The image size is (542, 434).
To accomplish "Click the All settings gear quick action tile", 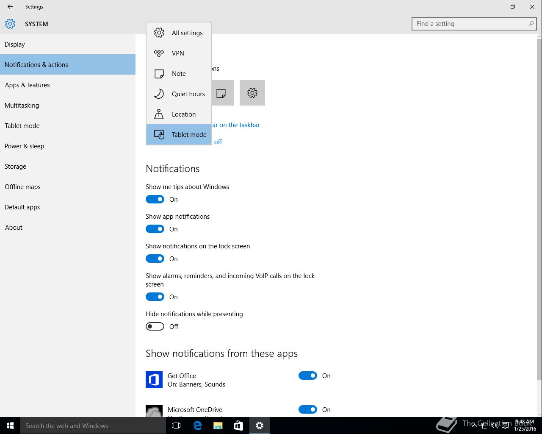I will [x=252, y=93].
